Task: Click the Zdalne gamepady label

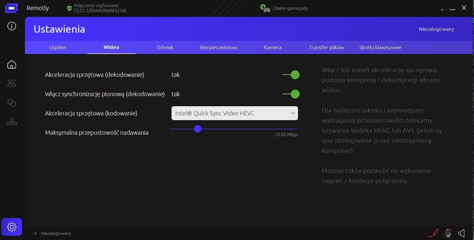Action: [x=290, y=8]
